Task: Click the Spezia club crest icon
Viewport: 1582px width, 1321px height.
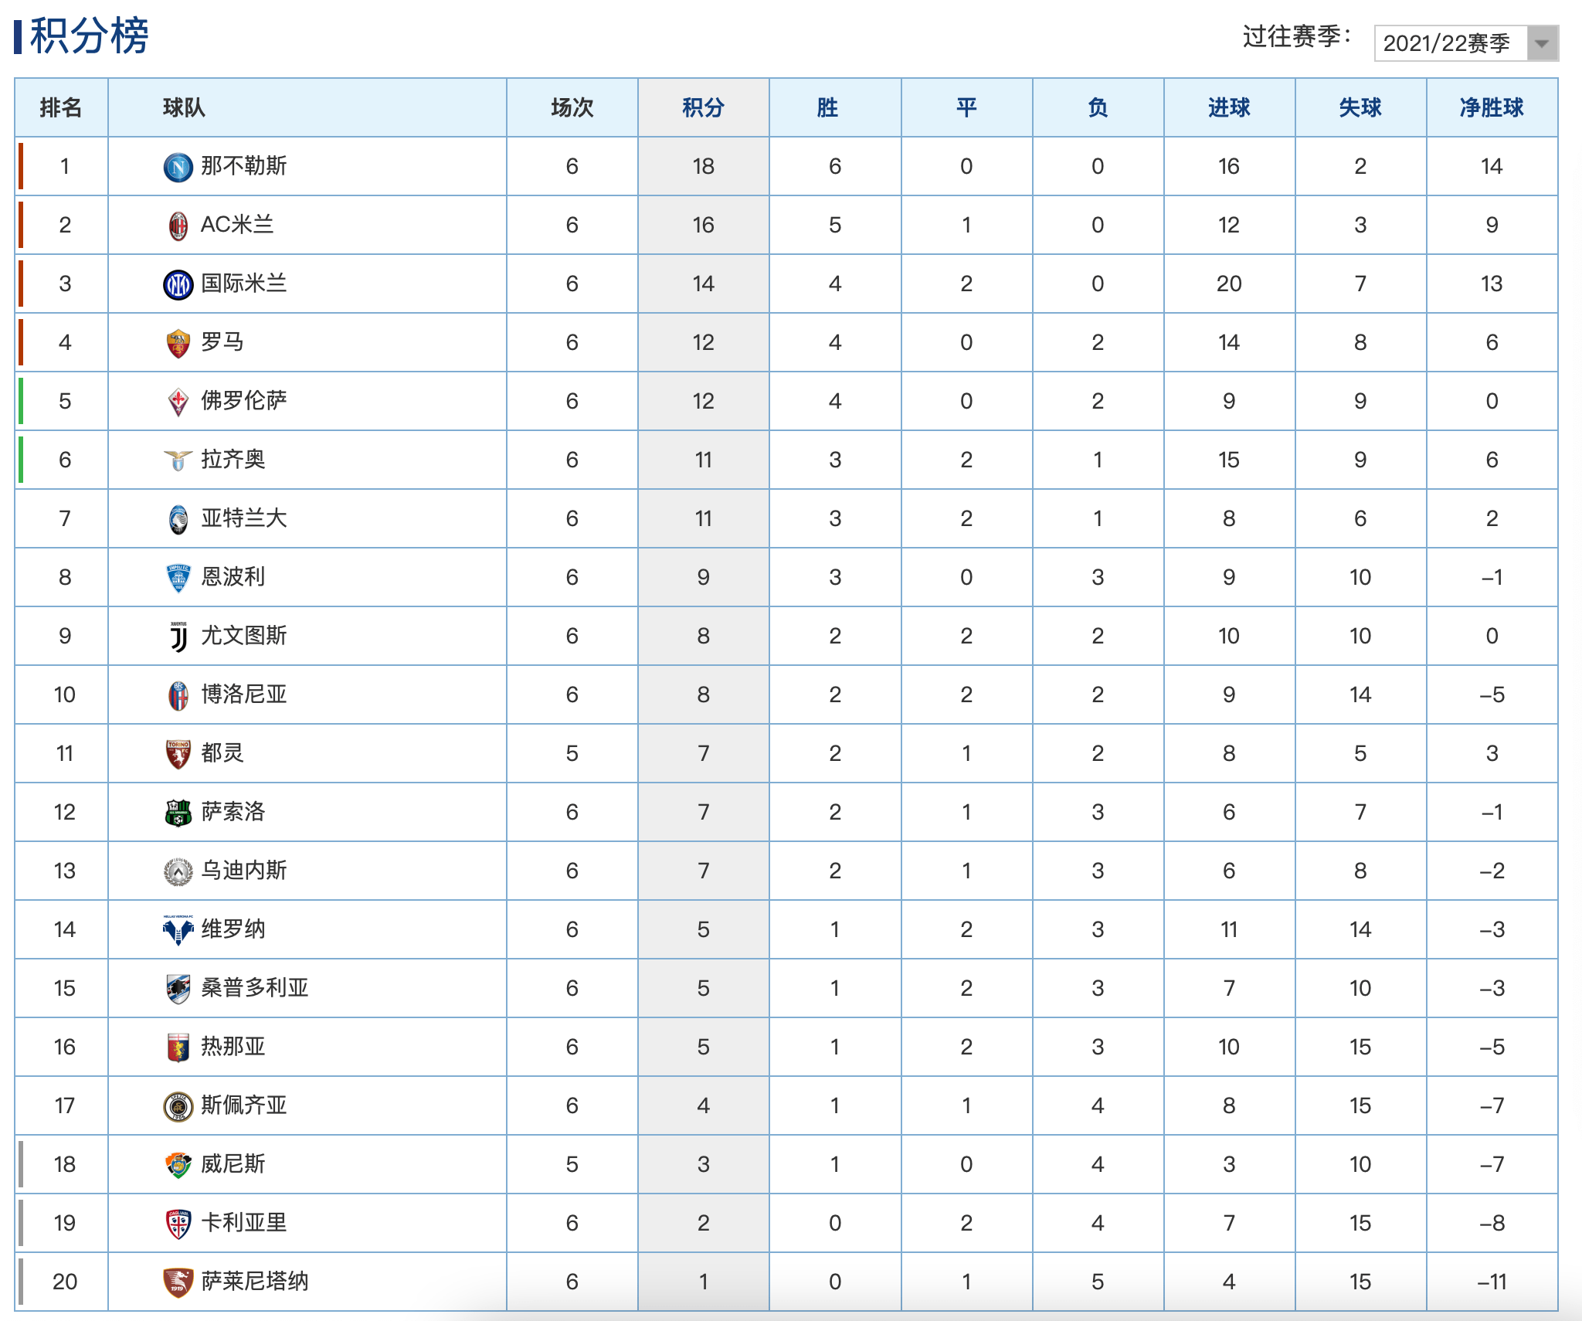Action: [x=178, y=1106]
